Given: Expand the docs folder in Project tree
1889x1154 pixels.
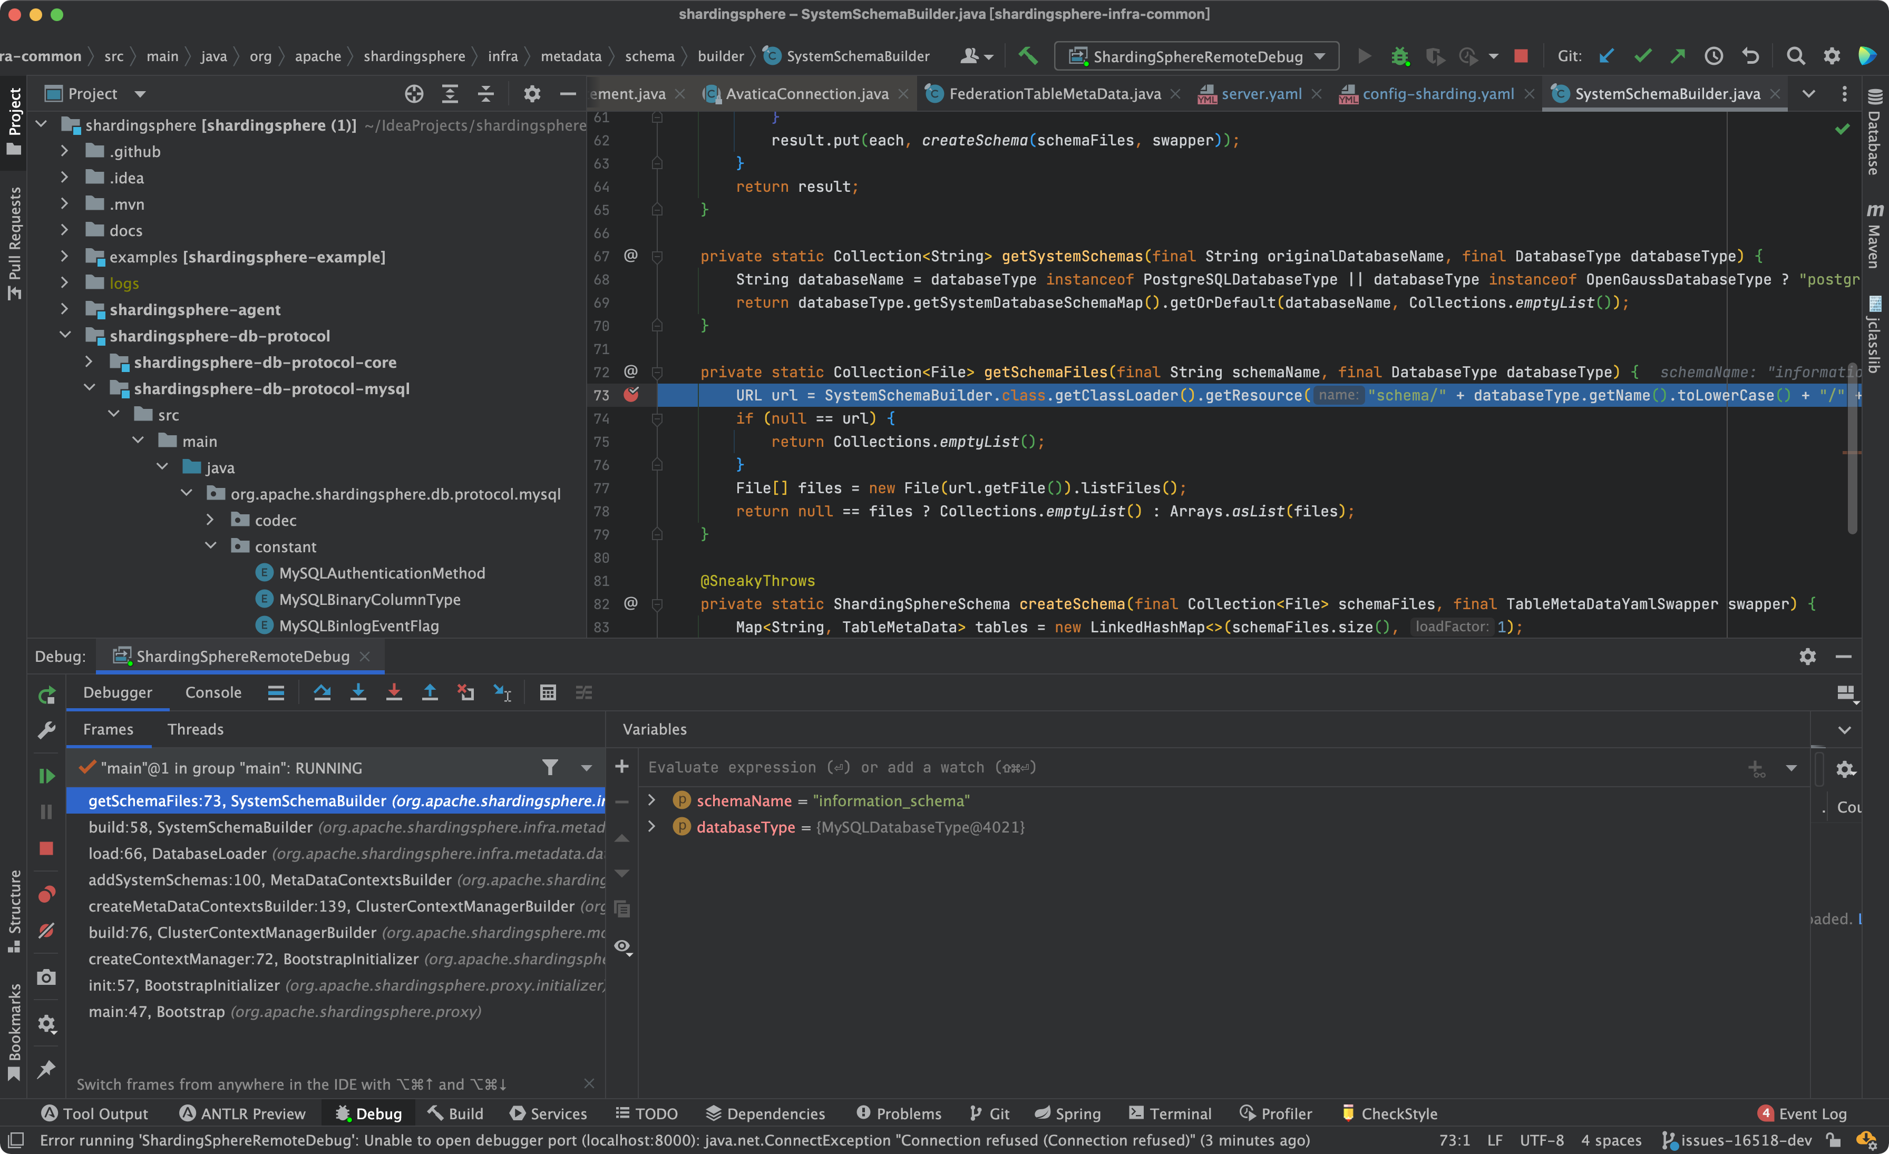Looking at the screenshot, I should (x=65, y=230).
